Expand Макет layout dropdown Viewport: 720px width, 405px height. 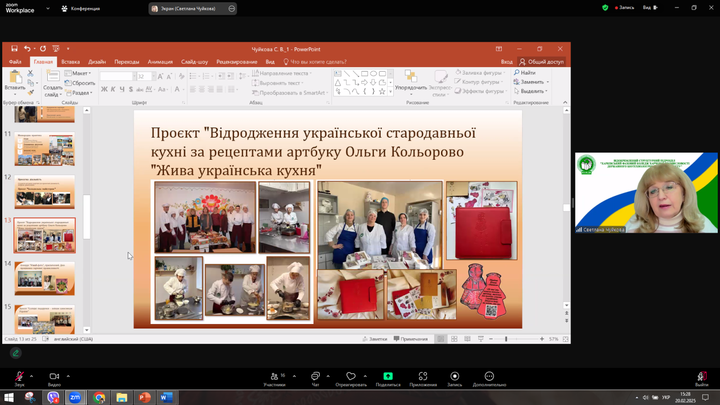coord(78,73)
